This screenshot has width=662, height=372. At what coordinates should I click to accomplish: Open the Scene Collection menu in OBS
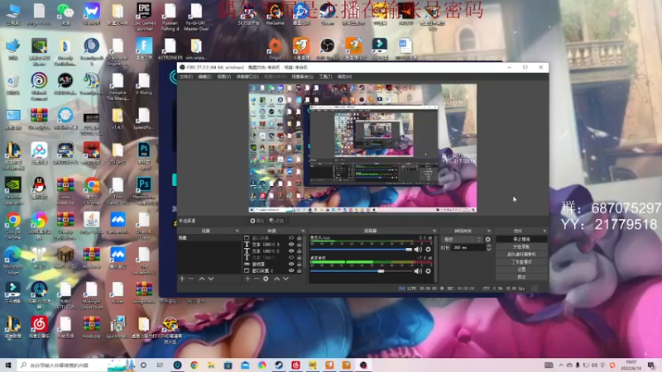[302, 77]
